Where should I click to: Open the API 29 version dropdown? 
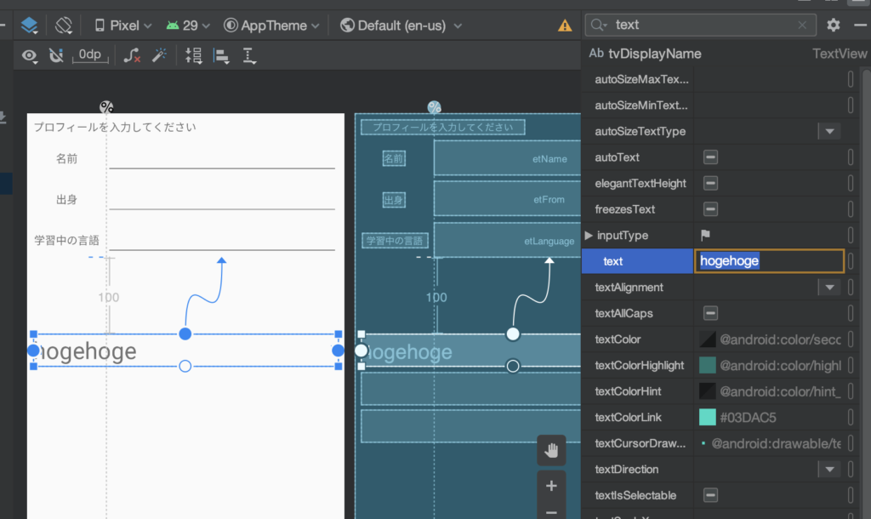[x=188, y=26]
